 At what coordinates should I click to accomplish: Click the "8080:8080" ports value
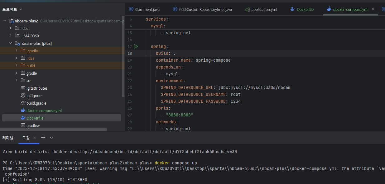(180, 115)
